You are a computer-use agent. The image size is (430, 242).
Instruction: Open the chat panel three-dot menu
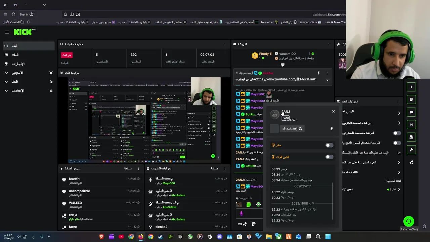pyautogui.click(x=329, y=44)
